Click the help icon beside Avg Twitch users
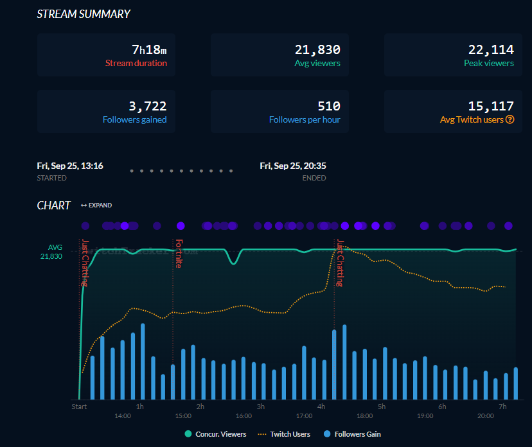The height and width of the screenshot is (447, 532). click(x=510, y=119)
